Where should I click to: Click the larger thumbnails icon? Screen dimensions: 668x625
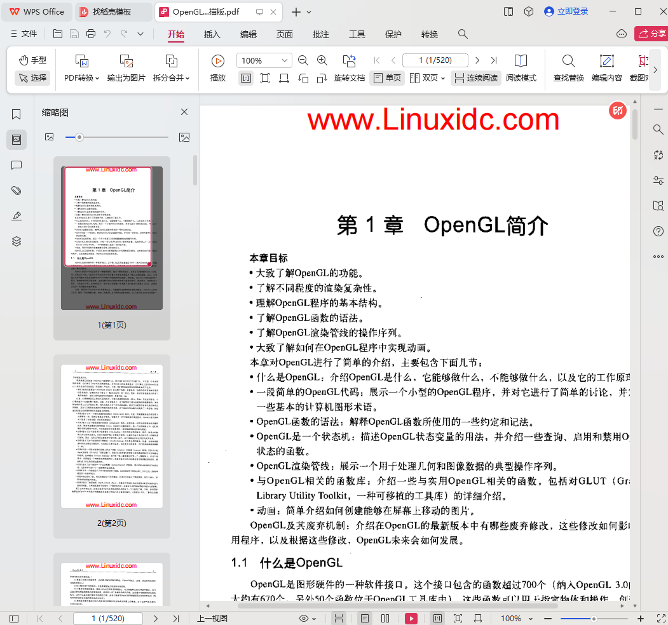(184, 137)
